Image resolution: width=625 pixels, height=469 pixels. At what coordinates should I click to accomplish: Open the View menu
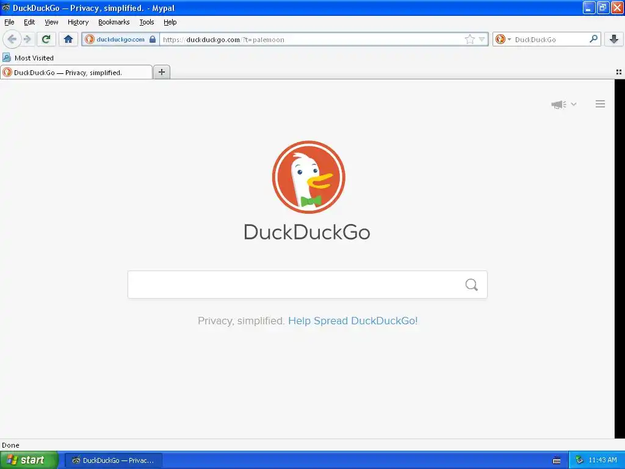(51, 22)
